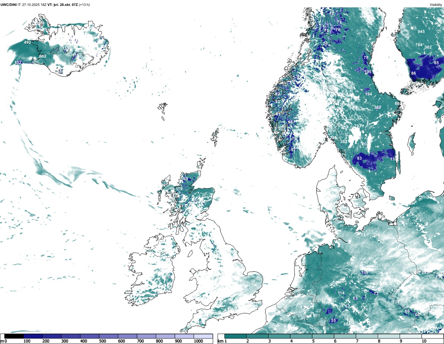Select the 7–8 km legend color segment
Screen dimensions: 444x344
368,336
